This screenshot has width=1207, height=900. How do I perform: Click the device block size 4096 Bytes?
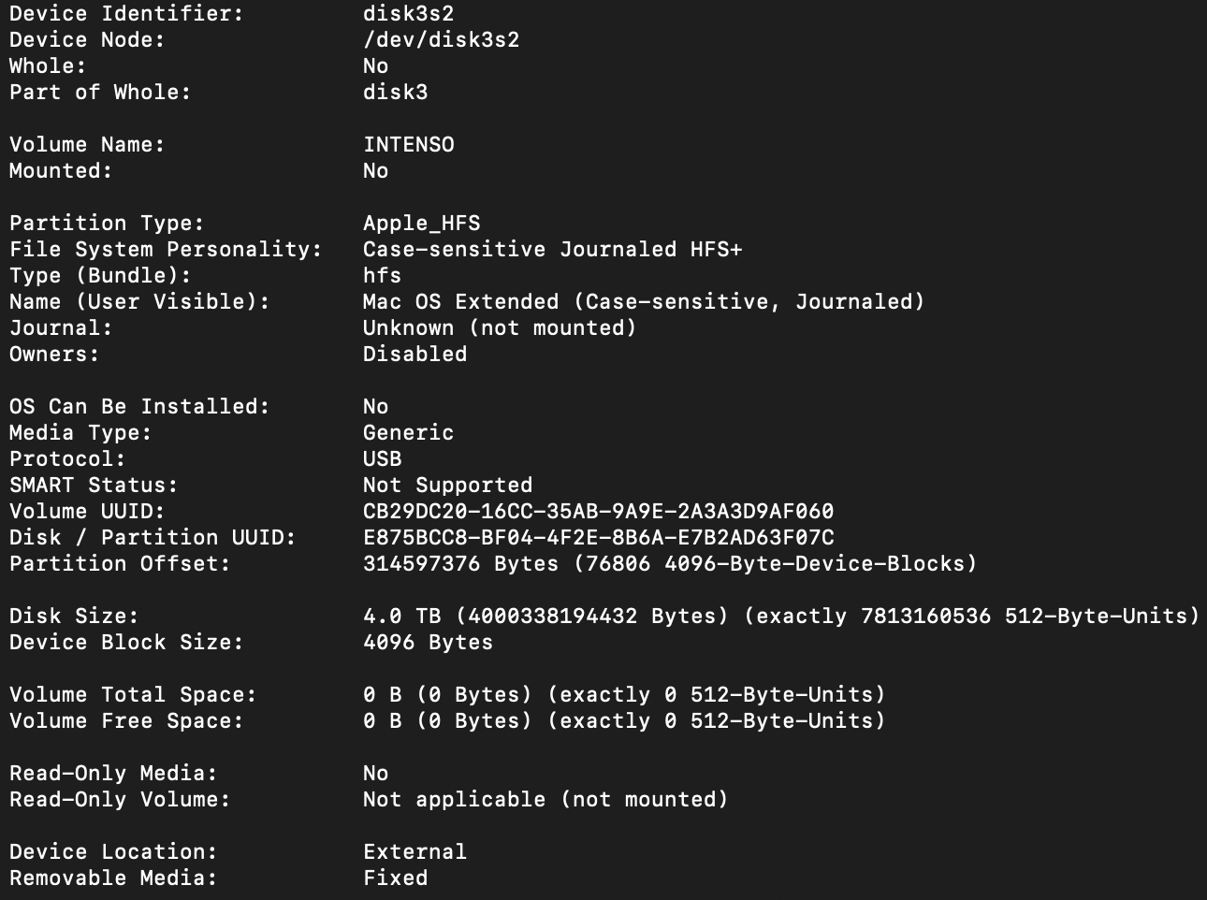coord(428,643)
